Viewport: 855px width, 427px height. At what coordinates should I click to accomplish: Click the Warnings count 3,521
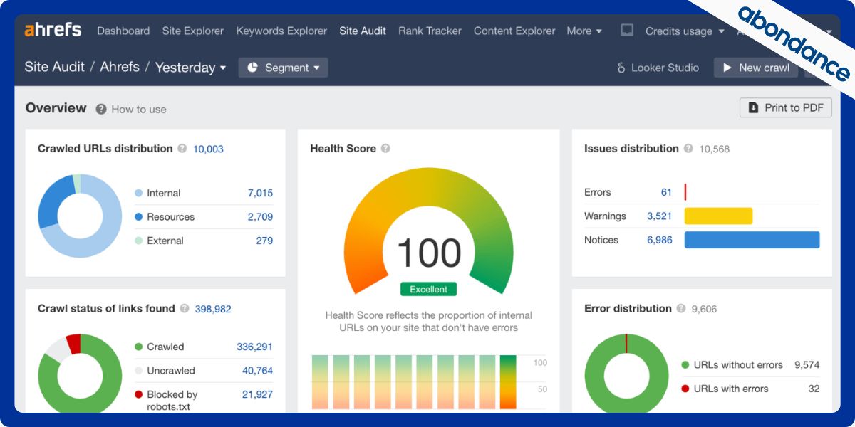[x=660, y=216]
